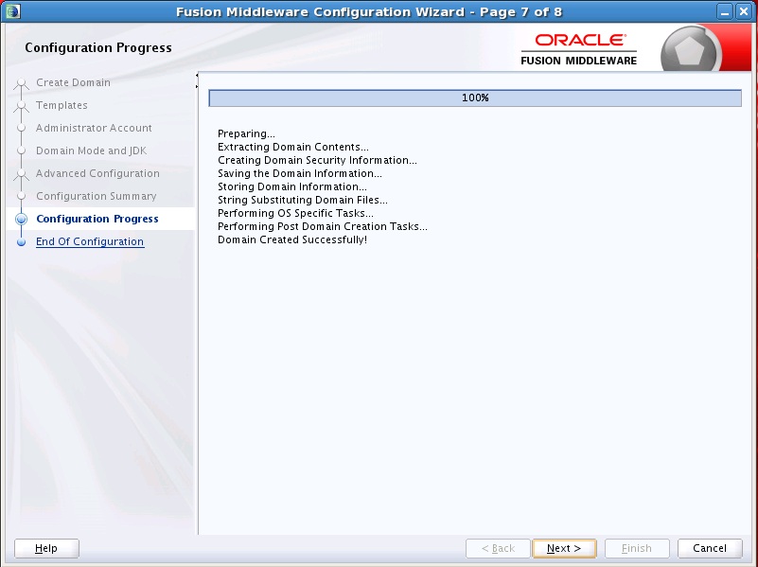Select the Templates step in sidebar
Viewport: 758px width, 567px height.
pos(62,105)
